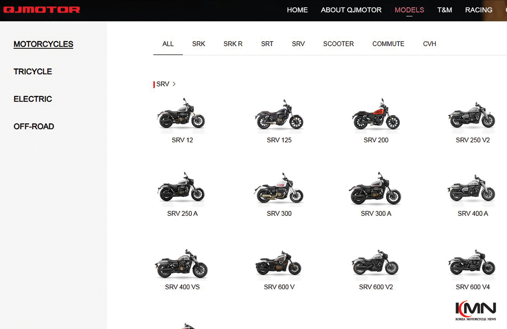The height and width of the screenshot is (329, 507).
Task: Switch to the SCOOTER tab
Action: (338, 44)
